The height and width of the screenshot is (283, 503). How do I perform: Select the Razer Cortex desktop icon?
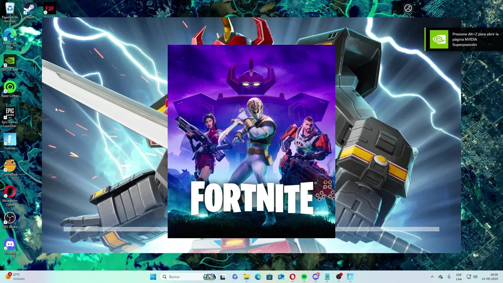coord(10,89)
